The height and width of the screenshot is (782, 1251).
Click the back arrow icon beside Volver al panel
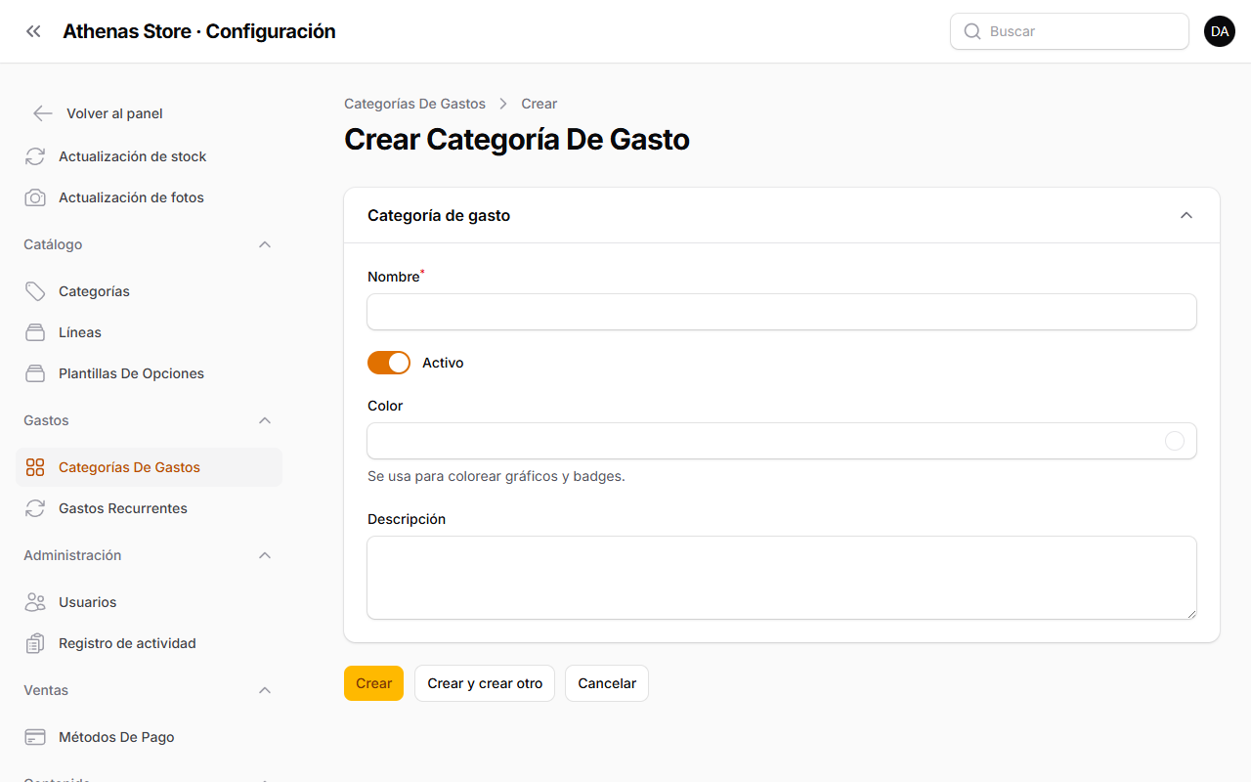[42, 113]
